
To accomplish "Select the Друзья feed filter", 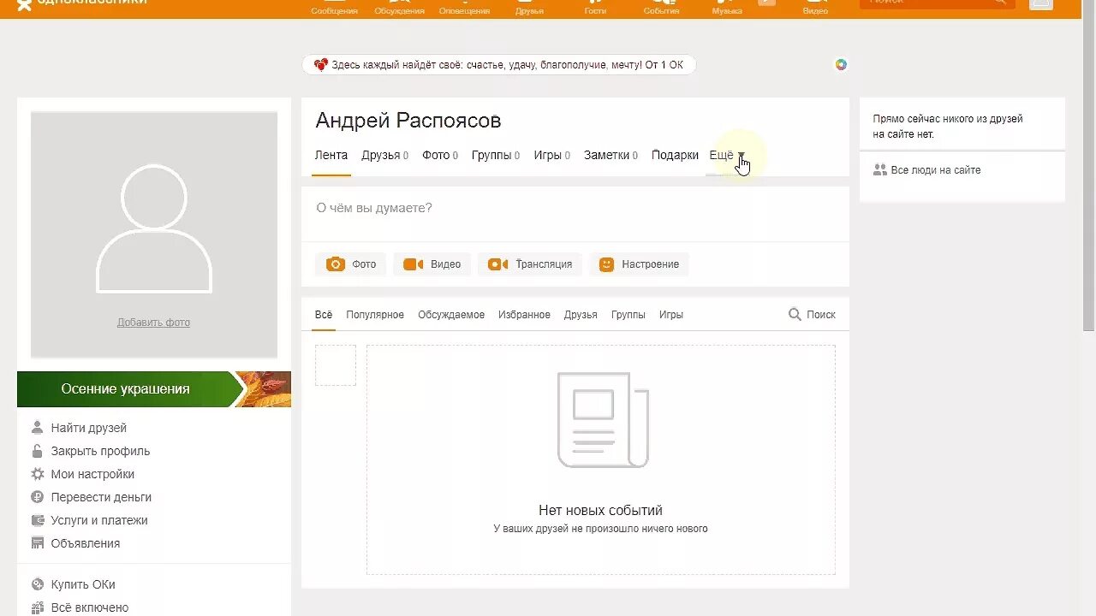I will click(x=581, y=315).
